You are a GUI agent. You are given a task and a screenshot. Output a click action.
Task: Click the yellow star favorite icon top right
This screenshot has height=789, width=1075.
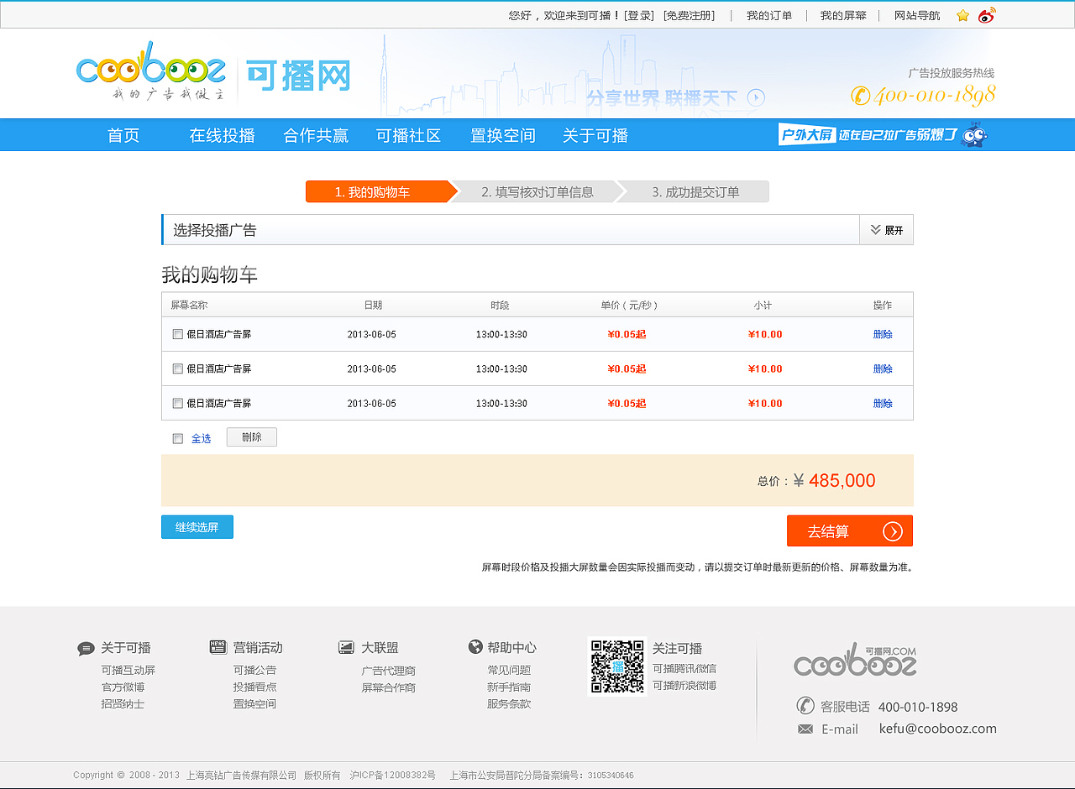(x=962, y=14)
